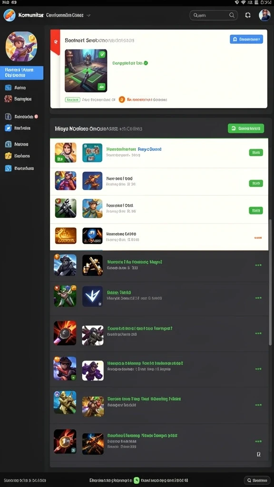Open the green-and-blue title of teal game row
Image resolution: width=274 pixels, height=487 pixels.
(x=134, y=149)
